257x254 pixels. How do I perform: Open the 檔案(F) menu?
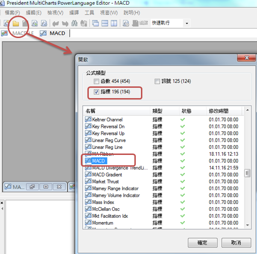(x=12, y=13)
